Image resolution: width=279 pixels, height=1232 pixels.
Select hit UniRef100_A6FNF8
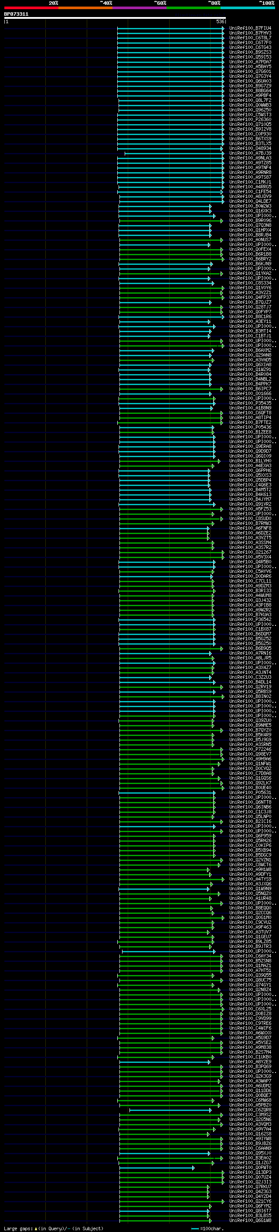point(250,528)
